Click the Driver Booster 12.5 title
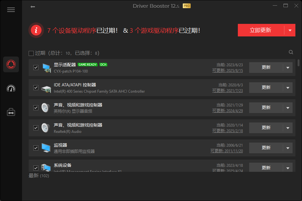 [156, 6]
